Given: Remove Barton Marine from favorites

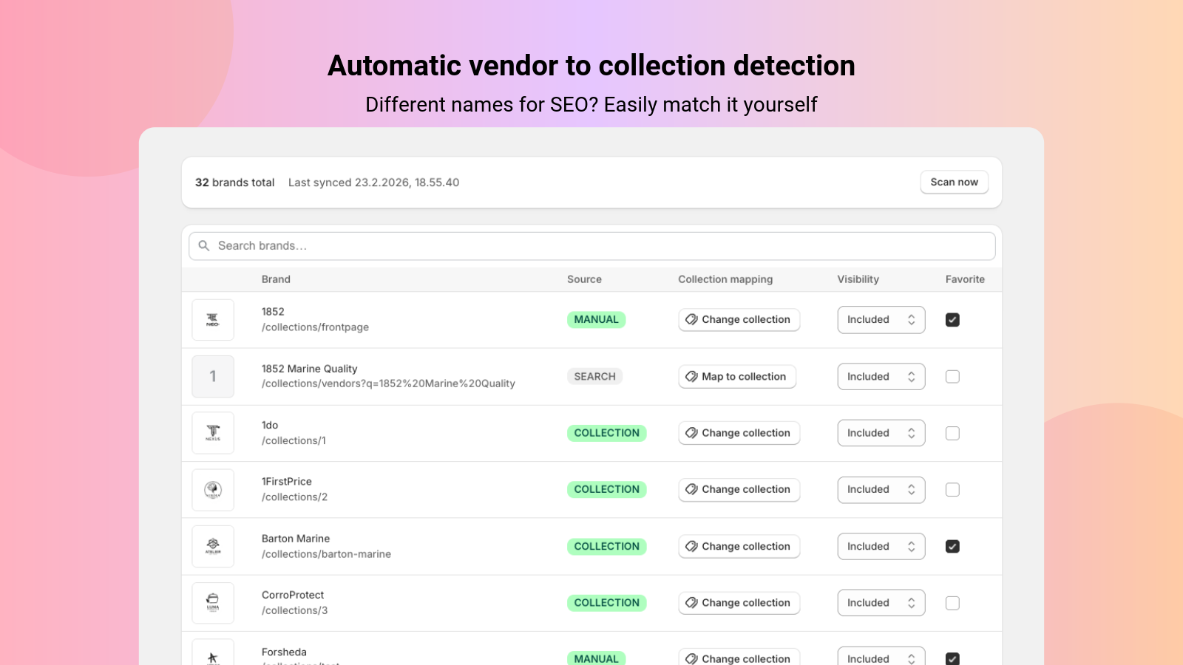Looking at the screenshot, I should [x=952, y=547].
